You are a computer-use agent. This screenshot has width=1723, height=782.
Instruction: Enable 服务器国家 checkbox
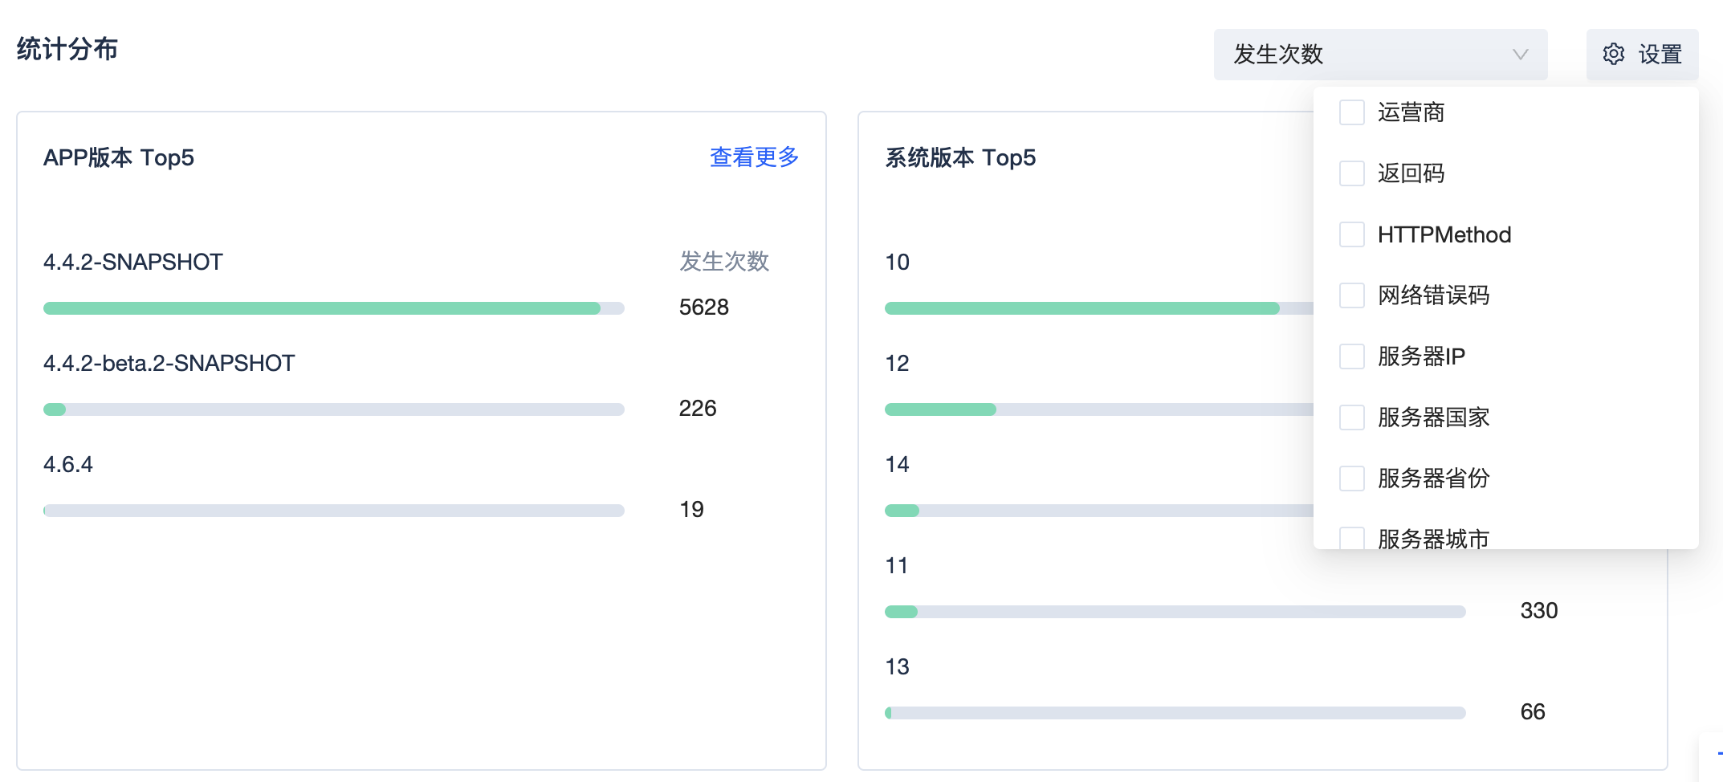point(1352,417)
